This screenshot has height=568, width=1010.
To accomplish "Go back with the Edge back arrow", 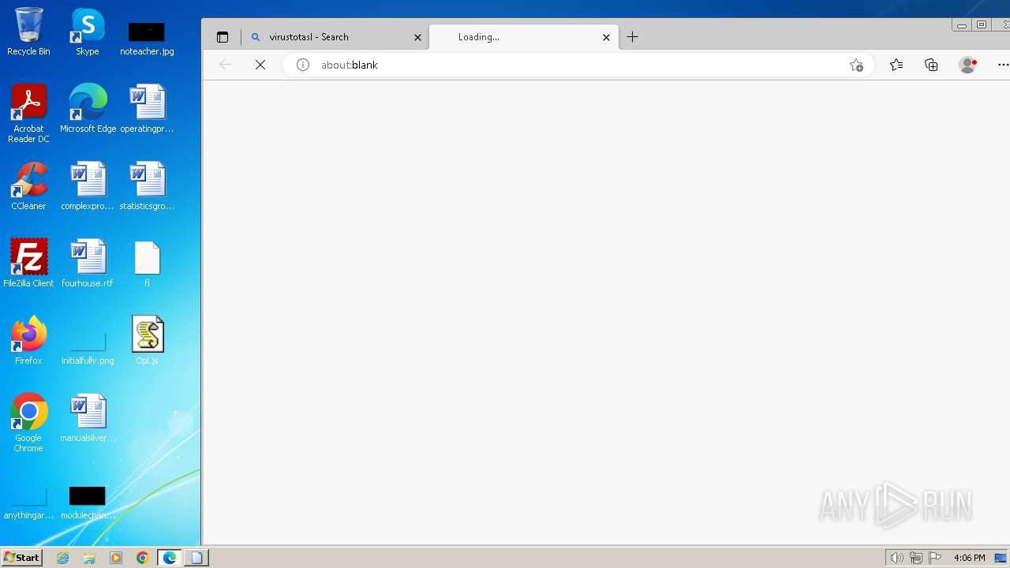I will pos(226,65).
